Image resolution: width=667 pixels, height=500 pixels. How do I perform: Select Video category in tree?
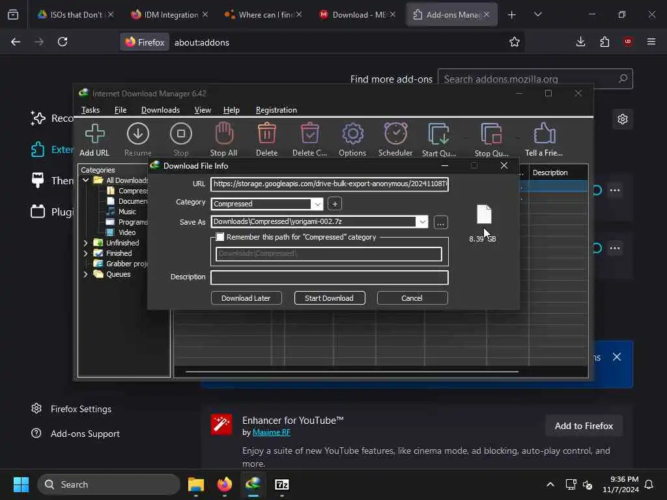127,232
